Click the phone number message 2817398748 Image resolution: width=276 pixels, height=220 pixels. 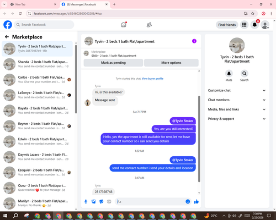pyautogui.click(x=104, y=192)
